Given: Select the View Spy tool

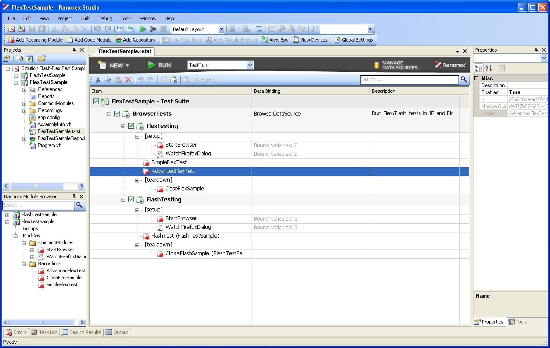Looking at the screenshot, I should [x=275, y=39].
